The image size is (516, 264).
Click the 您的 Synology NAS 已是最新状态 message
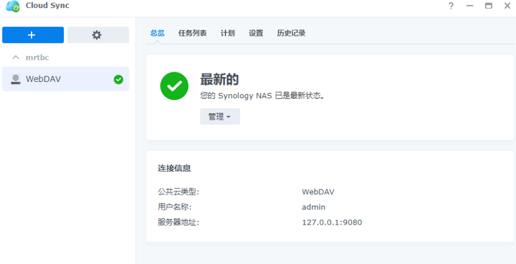pos(263,96)
